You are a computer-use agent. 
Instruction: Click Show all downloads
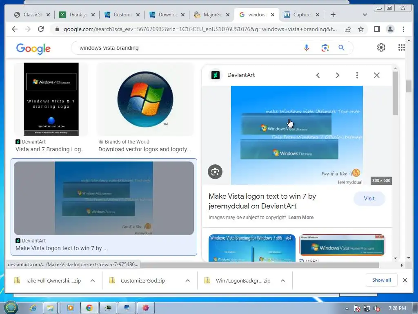point(382,280)
